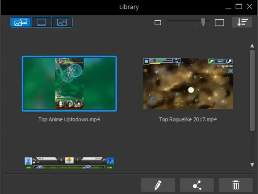Image resolution: width=258 pixels, height=194 pixels.
Task: Filter library to videos only
Action: coord(41,22)
